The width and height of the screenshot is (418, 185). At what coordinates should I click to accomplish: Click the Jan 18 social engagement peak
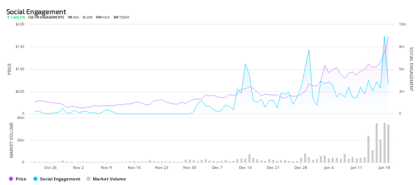[384, 36]
